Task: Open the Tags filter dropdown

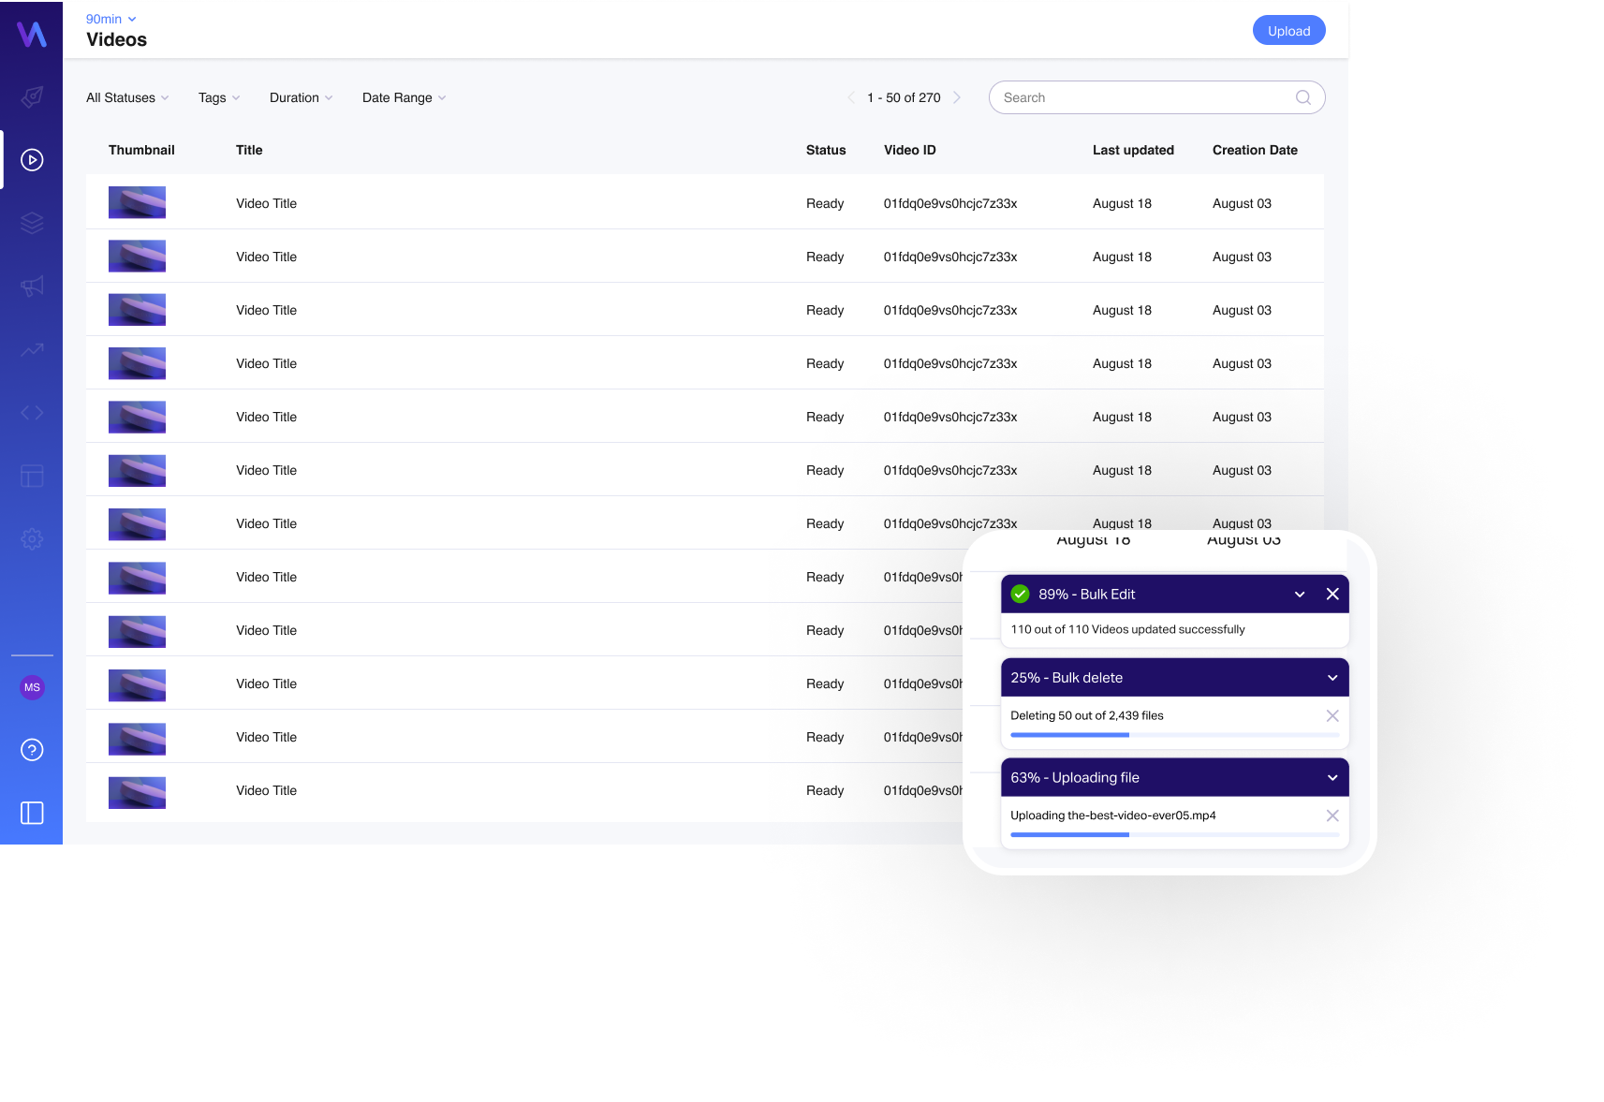Action: [219, 97]
